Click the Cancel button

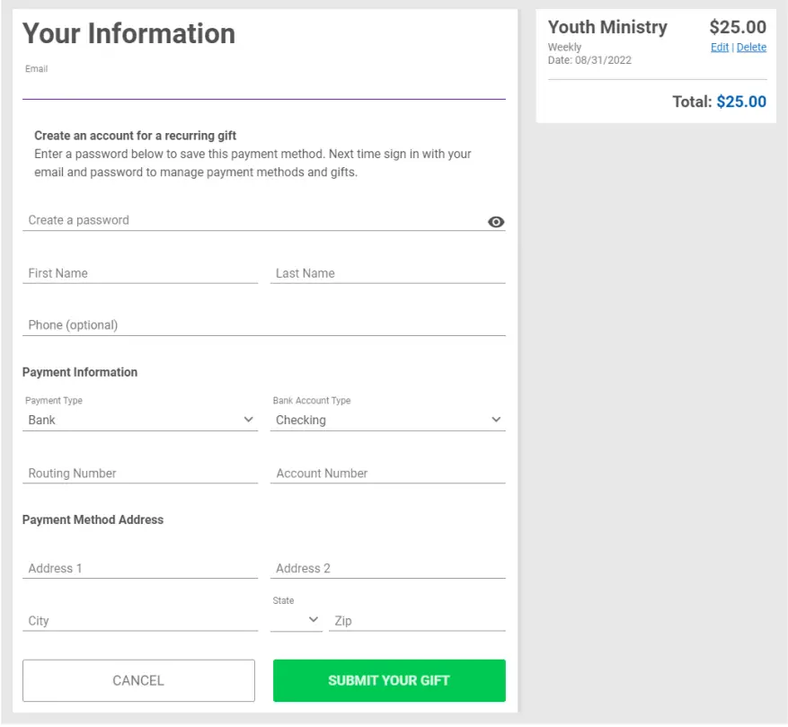point(138,680)
